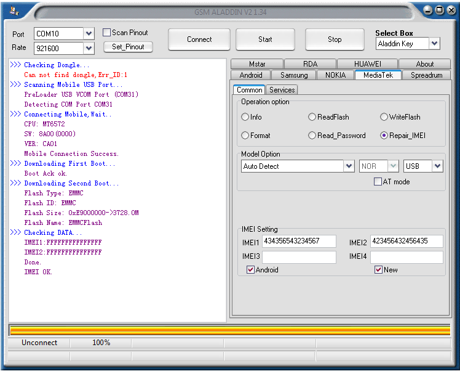Select the Format operation option
This screenshot has width=460, height=371.
[x=245, y=136]
